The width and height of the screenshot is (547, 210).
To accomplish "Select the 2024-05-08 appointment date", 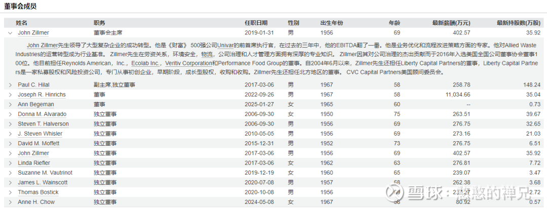I will coord(258,201).
